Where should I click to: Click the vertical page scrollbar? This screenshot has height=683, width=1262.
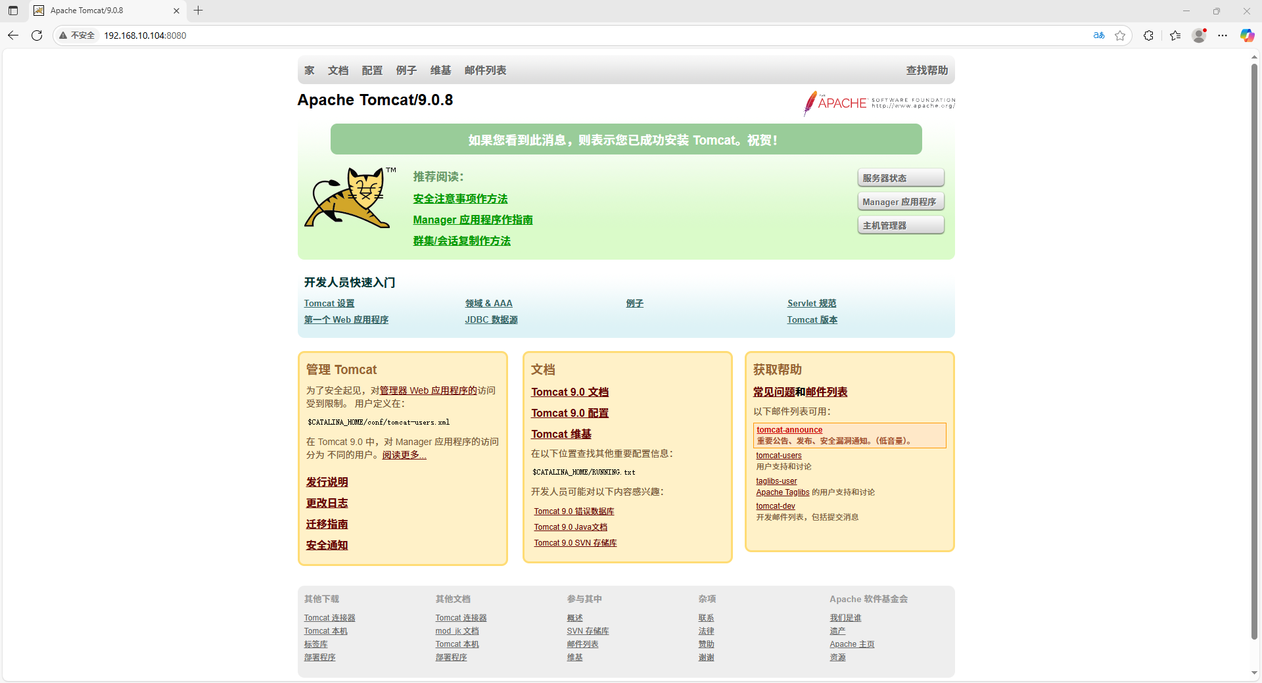(1254, 351)
